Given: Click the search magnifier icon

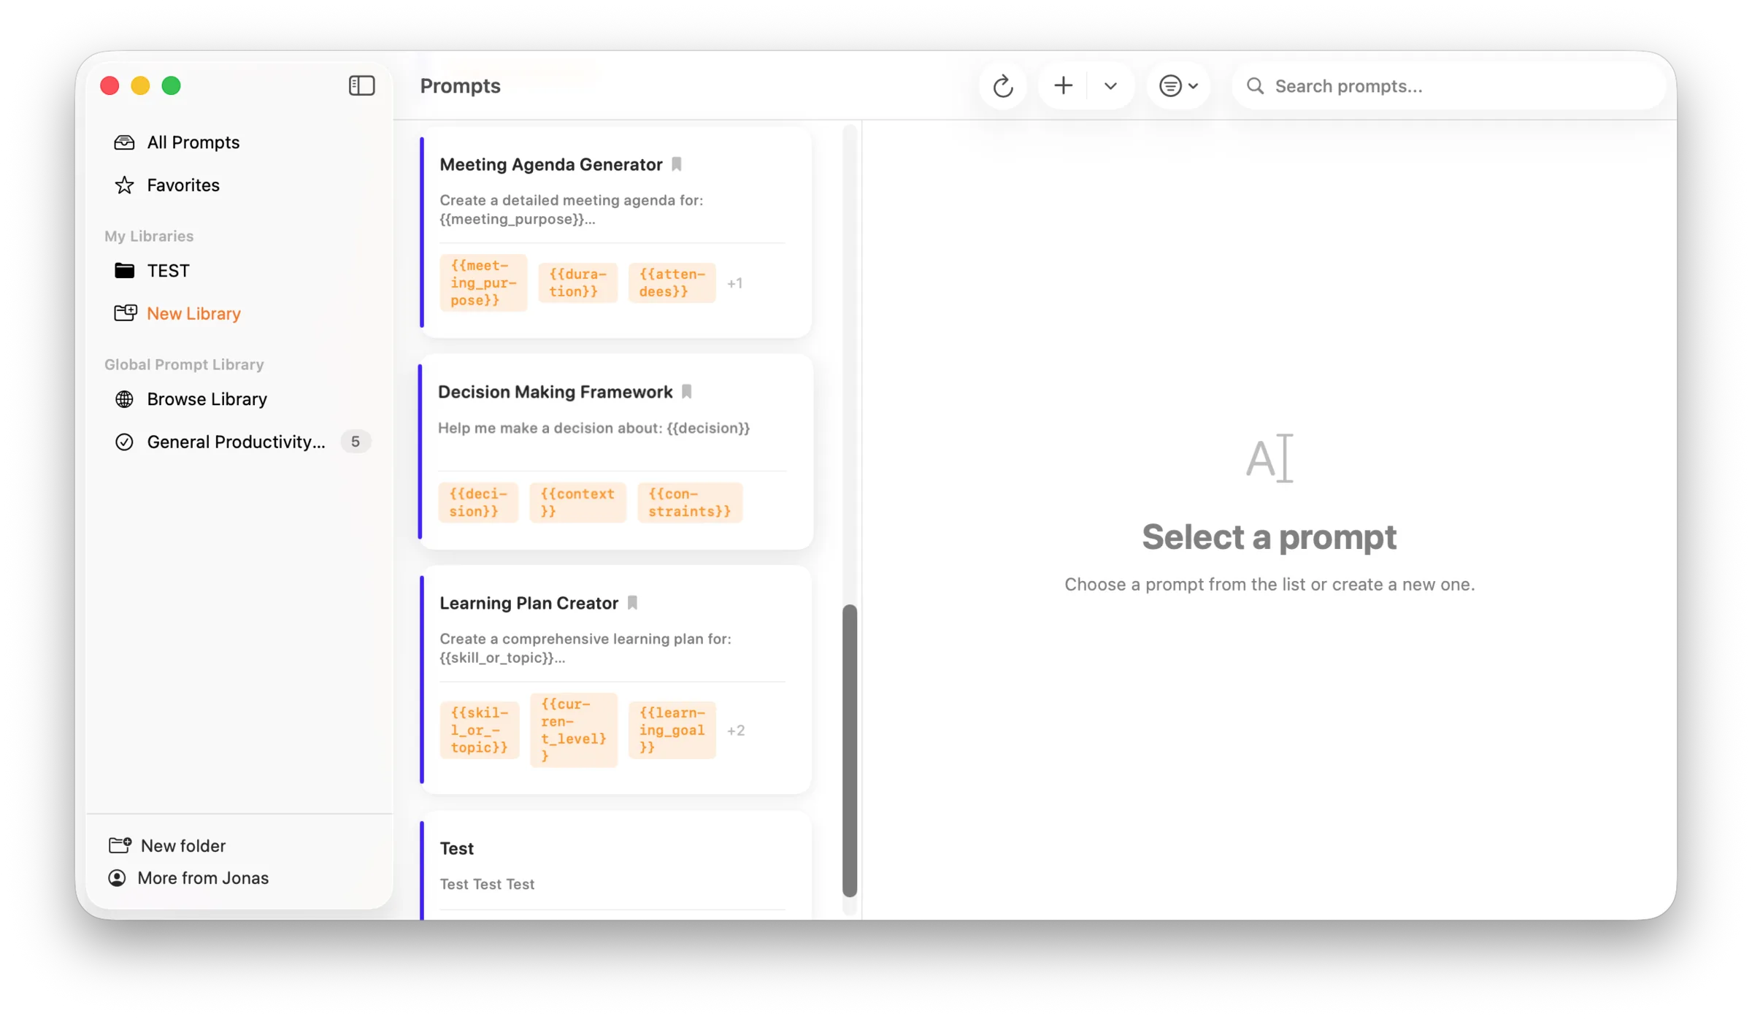Looking at the screenshot, I should tap(1255, 86).
